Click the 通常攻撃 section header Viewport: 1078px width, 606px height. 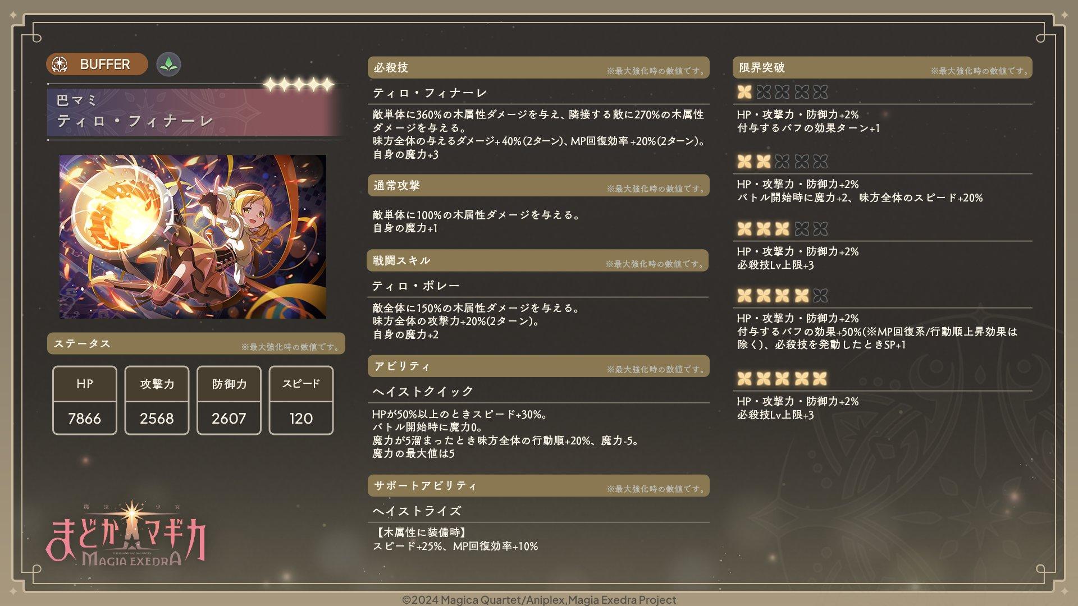click(538, 186)
